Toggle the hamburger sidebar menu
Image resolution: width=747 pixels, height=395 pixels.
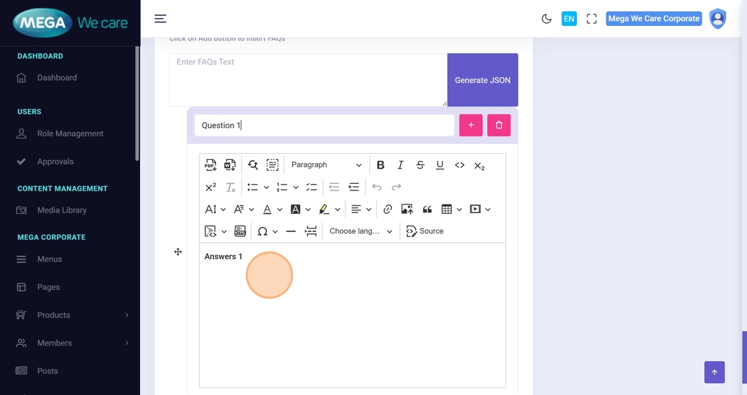coord(160,19)
